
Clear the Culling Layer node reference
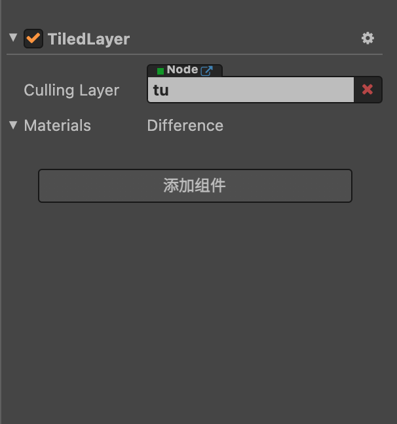368,90
